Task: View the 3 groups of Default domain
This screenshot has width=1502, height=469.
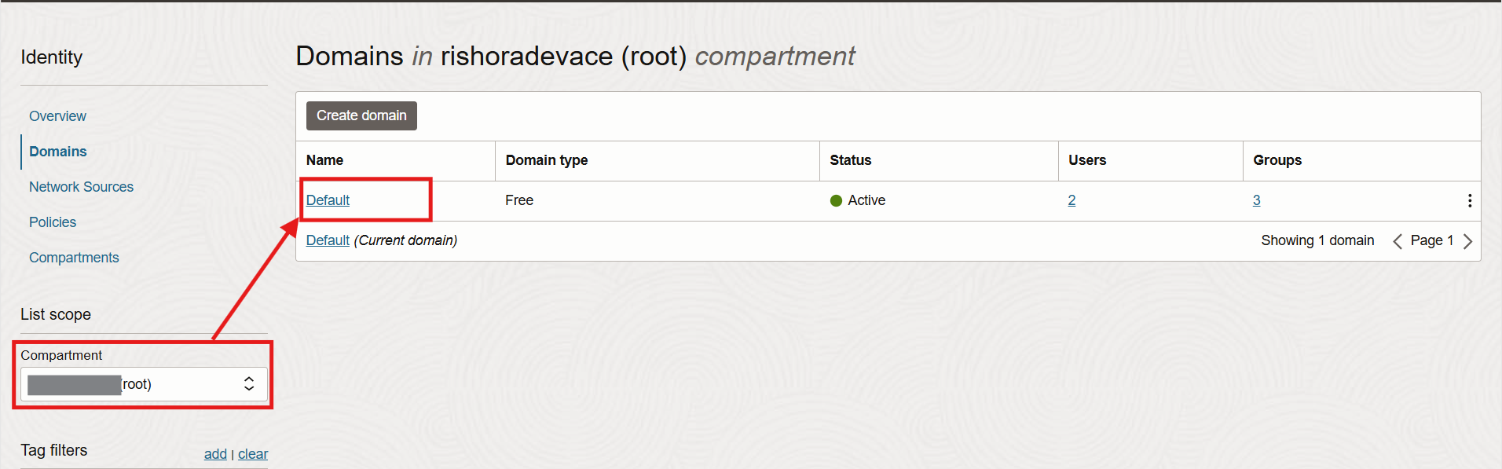Action: [x=1256, y=200]
